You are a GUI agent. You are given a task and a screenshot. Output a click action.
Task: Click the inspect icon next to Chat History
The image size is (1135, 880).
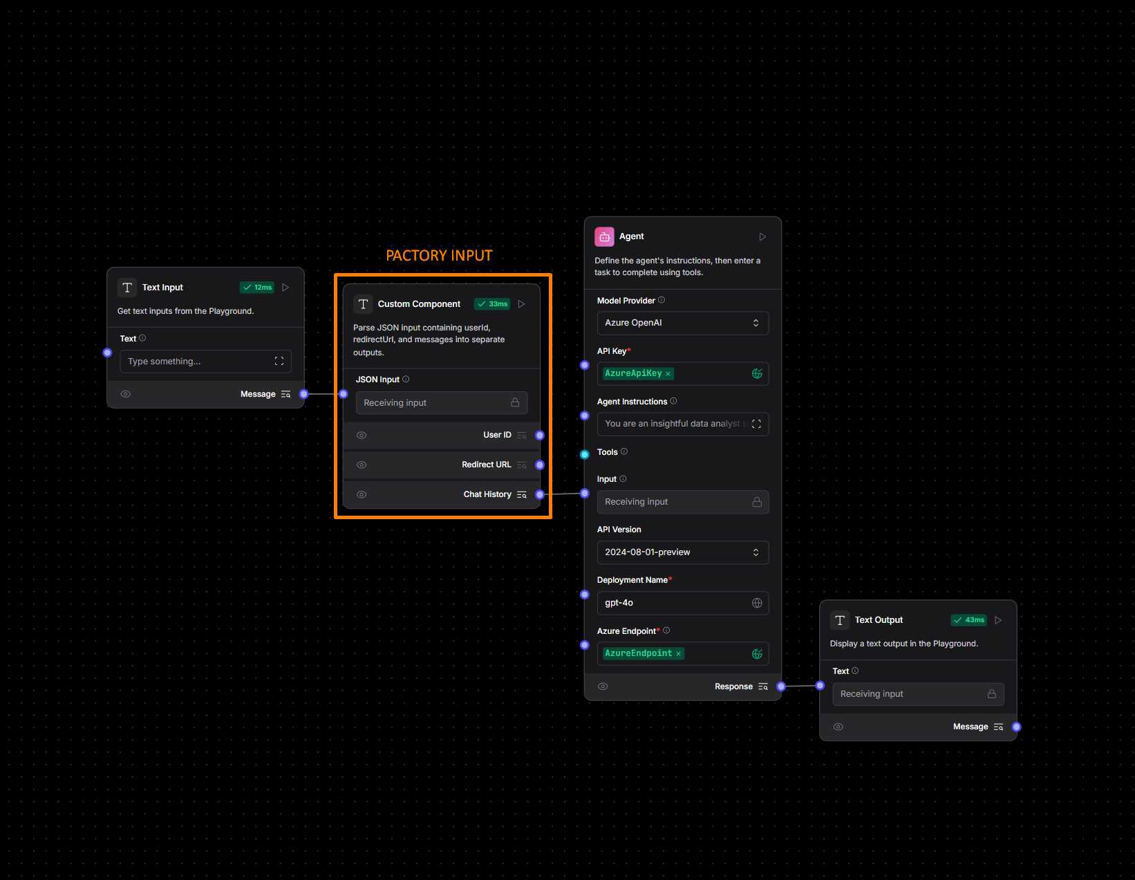[x=521, y=494]
